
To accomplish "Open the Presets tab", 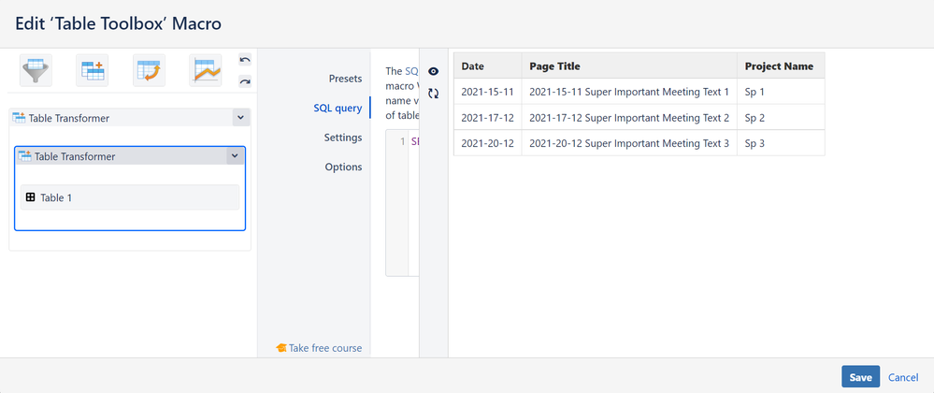I will (x=345, y=78).
